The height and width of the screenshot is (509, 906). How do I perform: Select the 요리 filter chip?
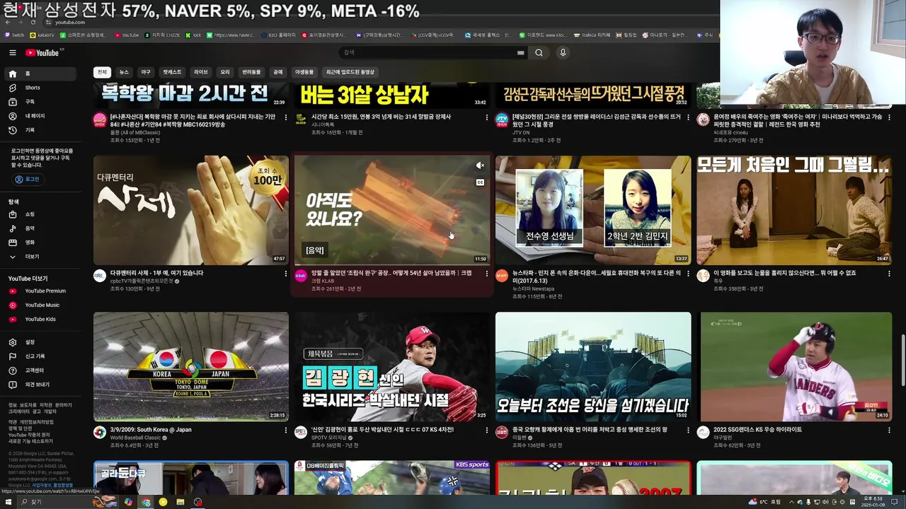(225, 72)
